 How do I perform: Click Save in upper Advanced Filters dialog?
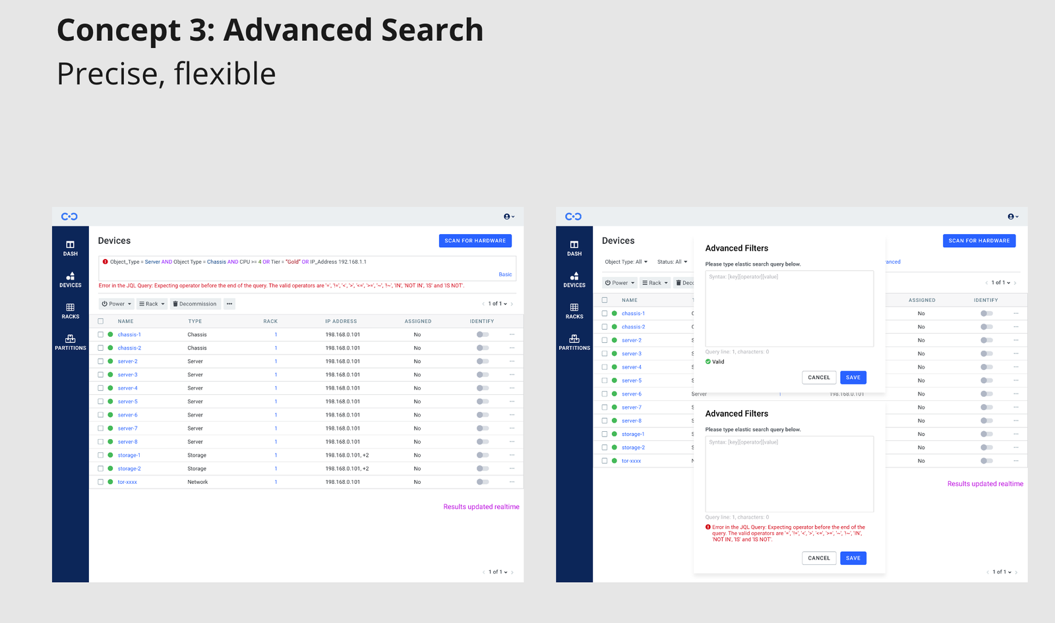[853, 378]
